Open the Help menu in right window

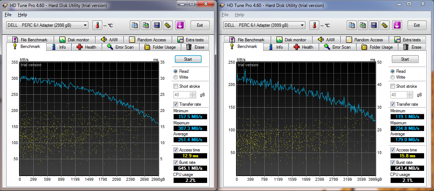(239, 15)
